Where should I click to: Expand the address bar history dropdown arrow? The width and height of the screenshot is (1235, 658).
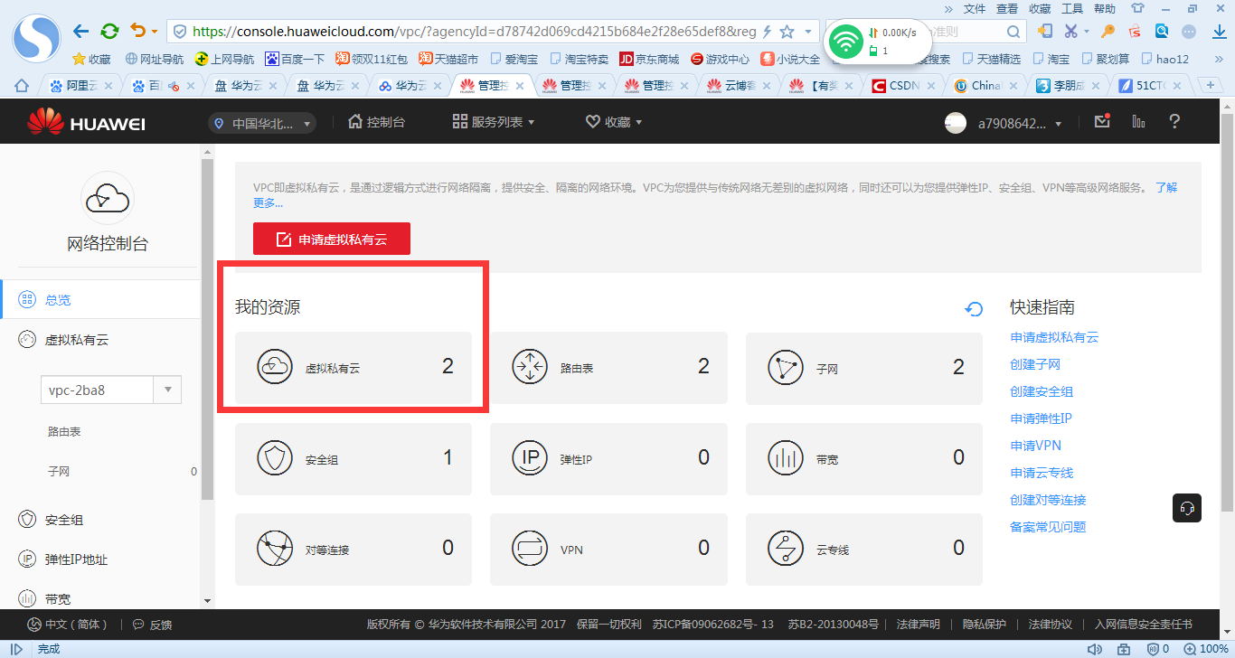[807, 32]
